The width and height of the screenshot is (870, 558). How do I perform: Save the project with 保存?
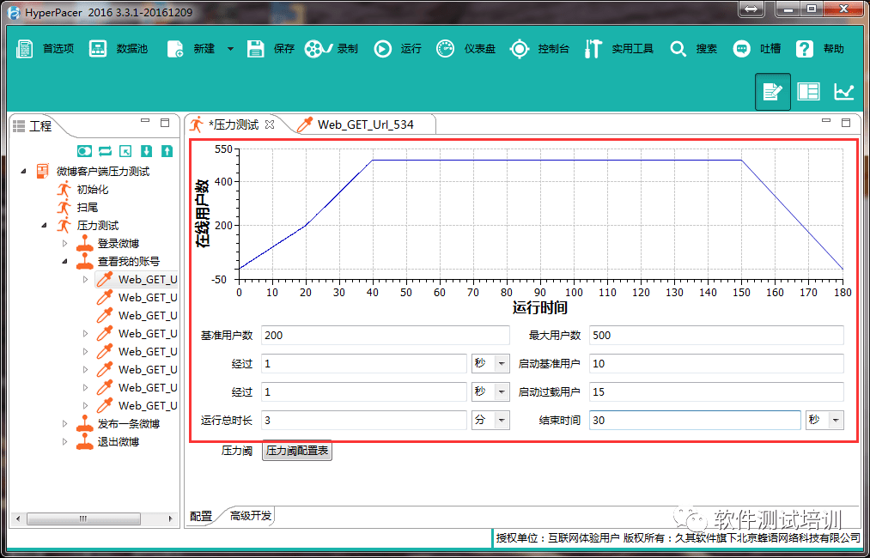[271, 49]
